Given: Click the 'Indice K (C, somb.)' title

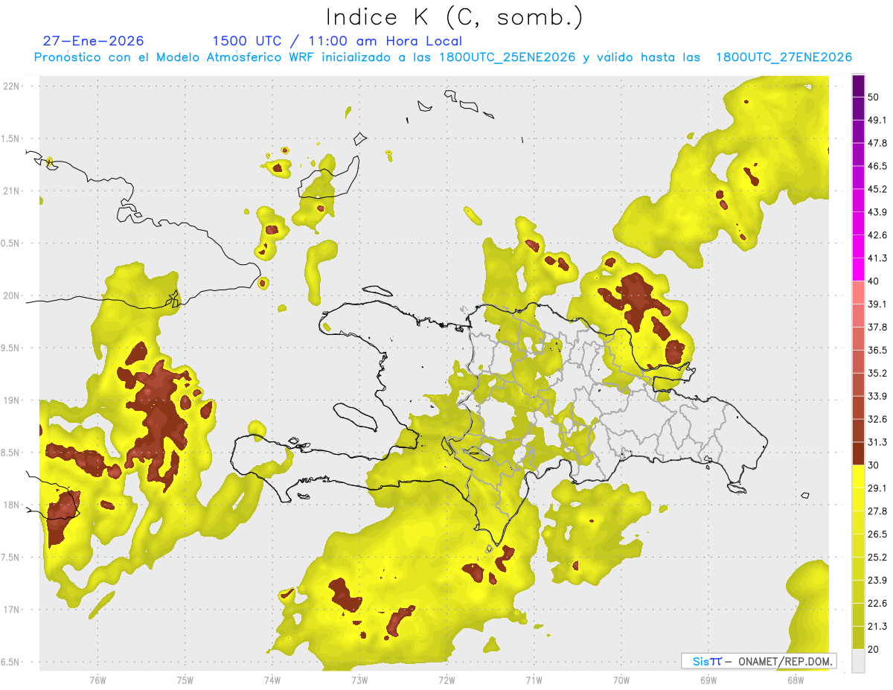Looking at the screenshot, I should pyautogui.click(x=455, y=17).
